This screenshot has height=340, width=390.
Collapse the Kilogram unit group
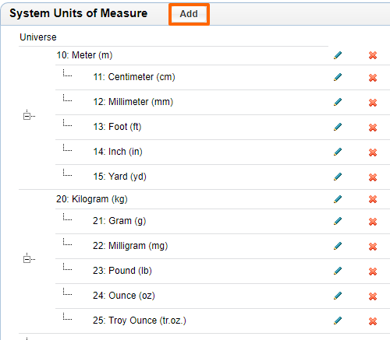click(27, 259)
